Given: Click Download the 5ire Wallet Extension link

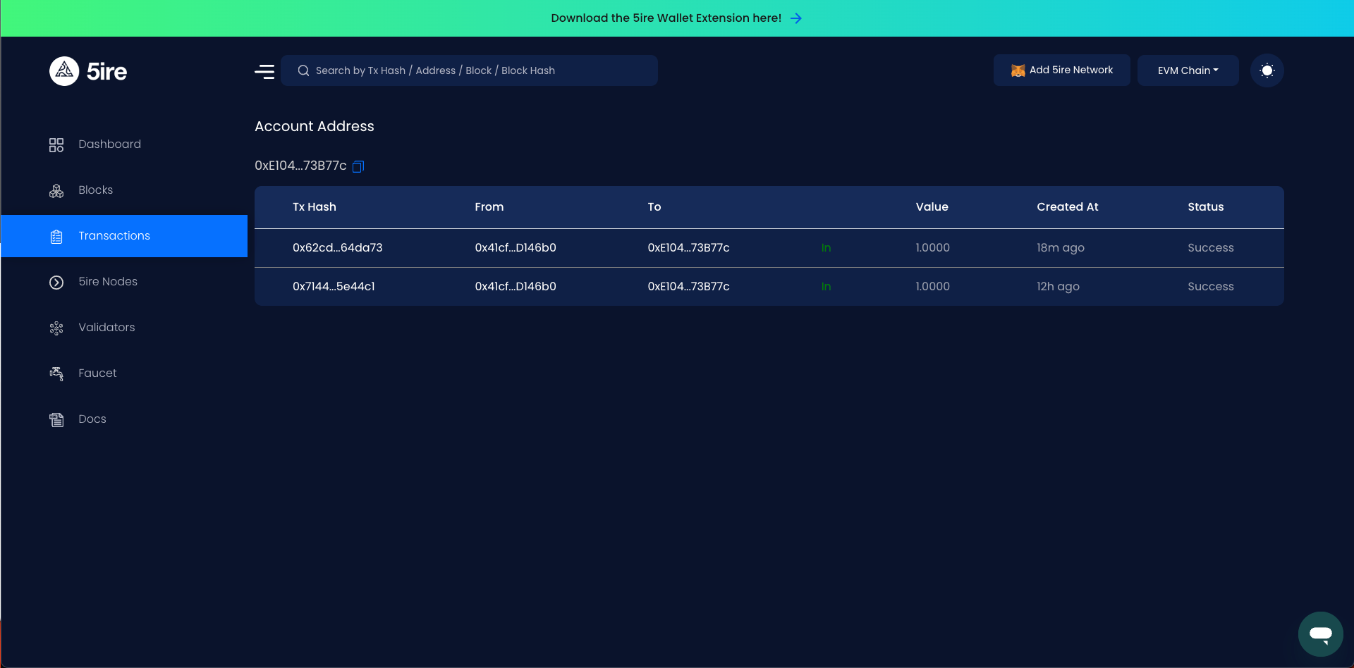Looking at the screenshot, I should click(x=666, y=18).
